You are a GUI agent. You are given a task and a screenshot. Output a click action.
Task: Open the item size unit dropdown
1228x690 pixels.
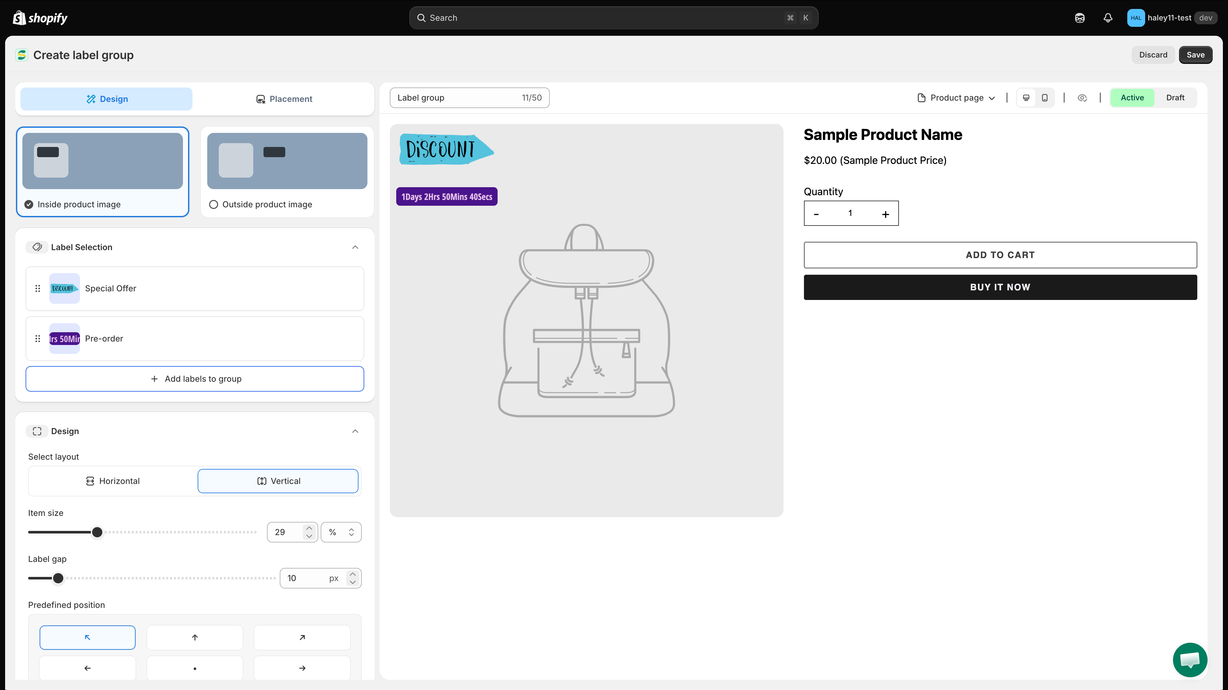pyautogui.click(x=341, y=532)
